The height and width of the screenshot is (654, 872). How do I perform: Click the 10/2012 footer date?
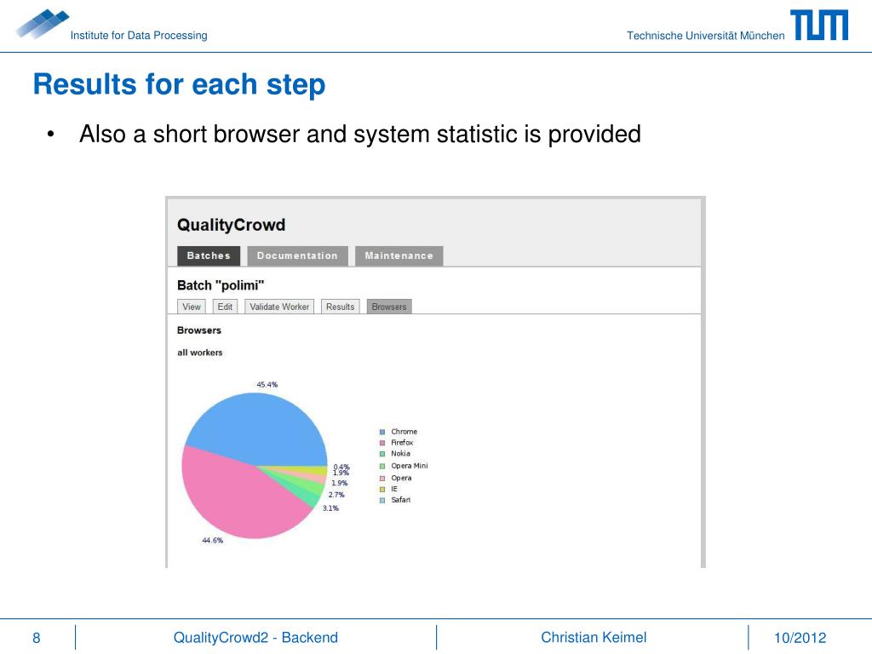pyautogui.click(x=800, y=638)
